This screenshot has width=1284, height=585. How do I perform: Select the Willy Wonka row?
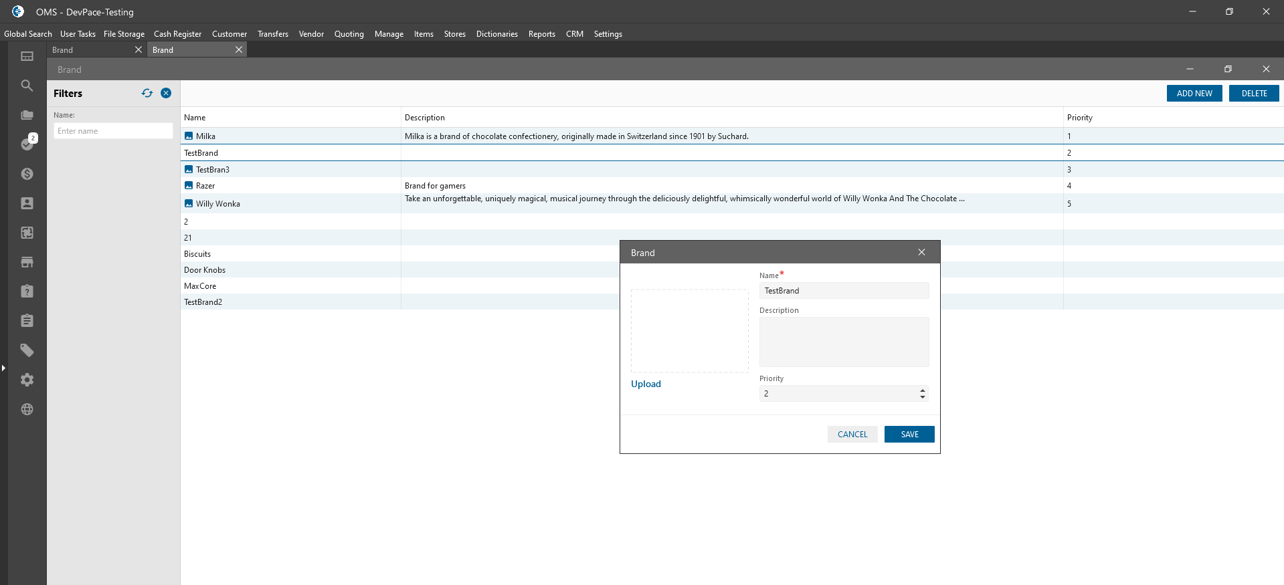218,204
